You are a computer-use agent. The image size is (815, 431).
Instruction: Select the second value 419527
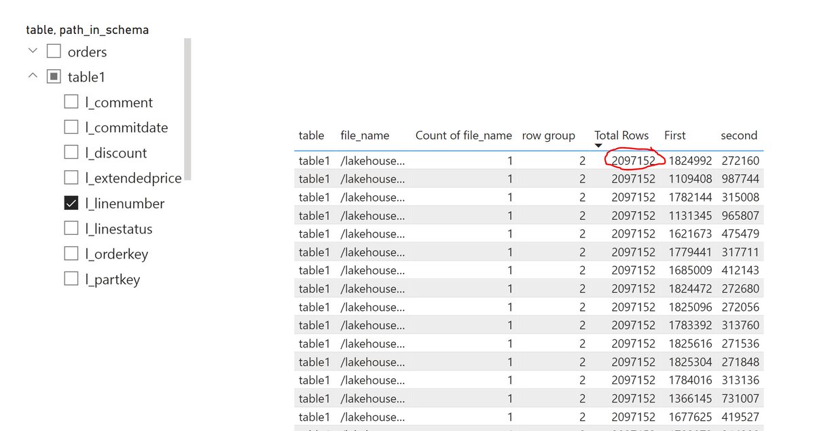[x=741, y=417]
